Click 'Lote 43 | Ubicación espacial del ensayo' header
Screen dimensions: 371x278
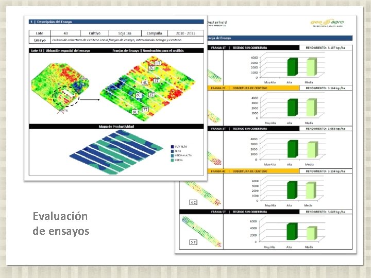coord(61,50)
